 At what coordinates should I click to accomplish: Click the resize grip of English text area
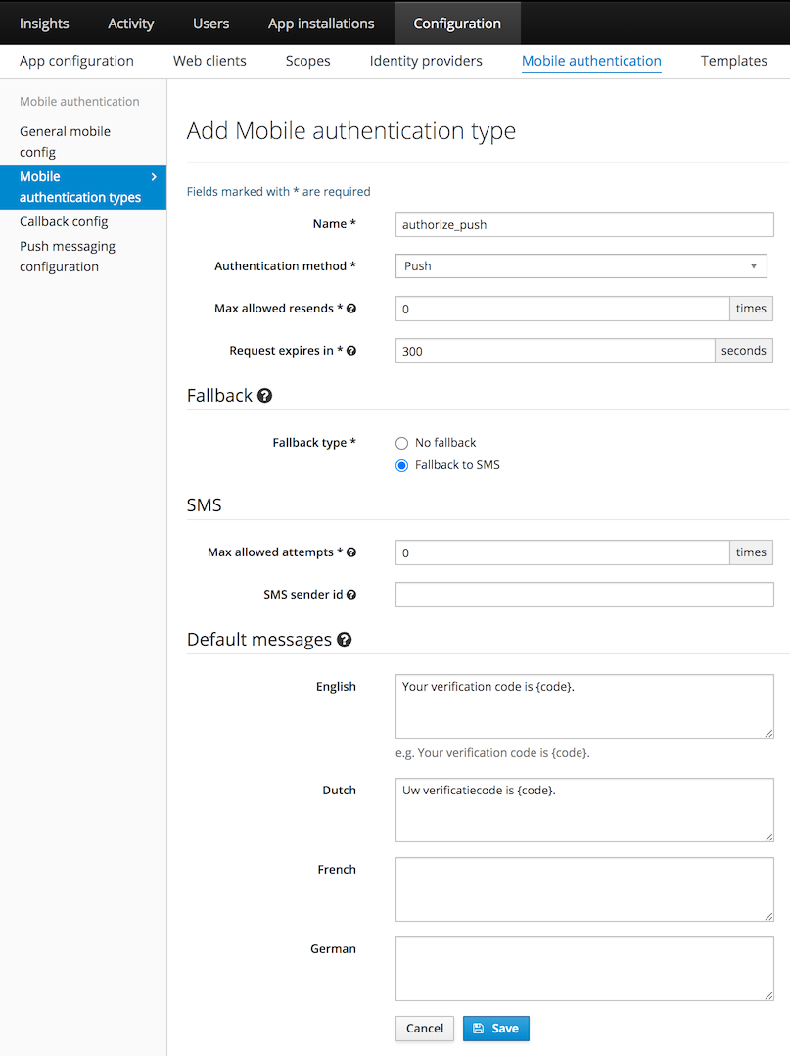(x=768, y=733)
